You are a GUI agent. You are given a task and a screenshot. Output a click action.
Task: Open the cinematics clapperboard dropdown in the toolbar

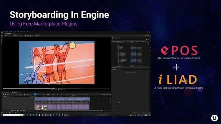click(21, 36)
